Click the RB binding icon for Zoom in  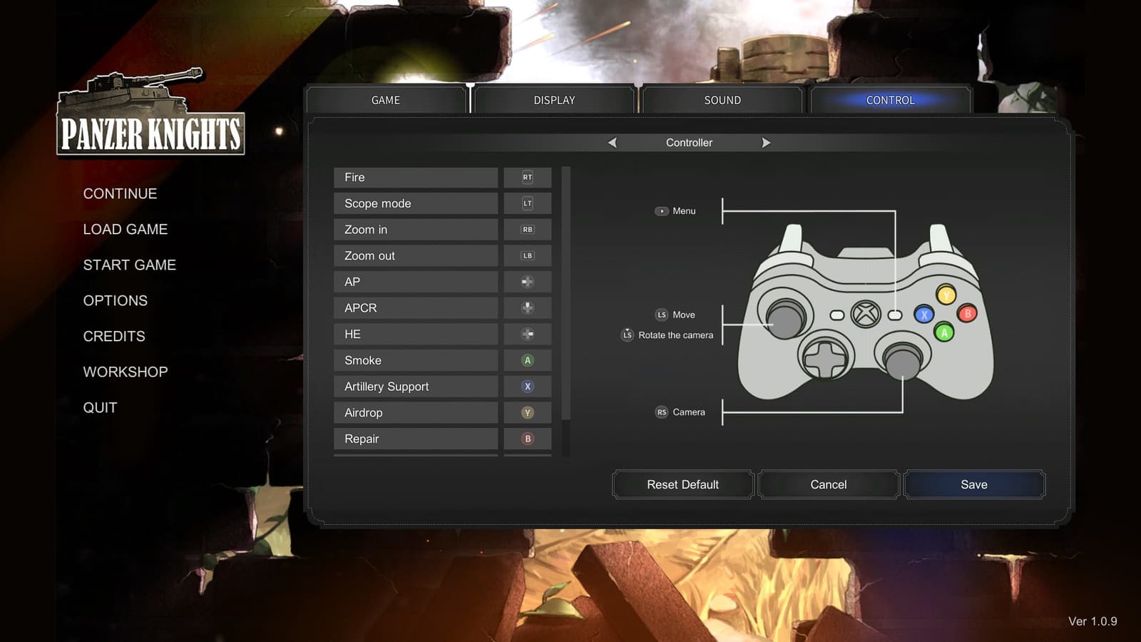click(x=527, y=230)
